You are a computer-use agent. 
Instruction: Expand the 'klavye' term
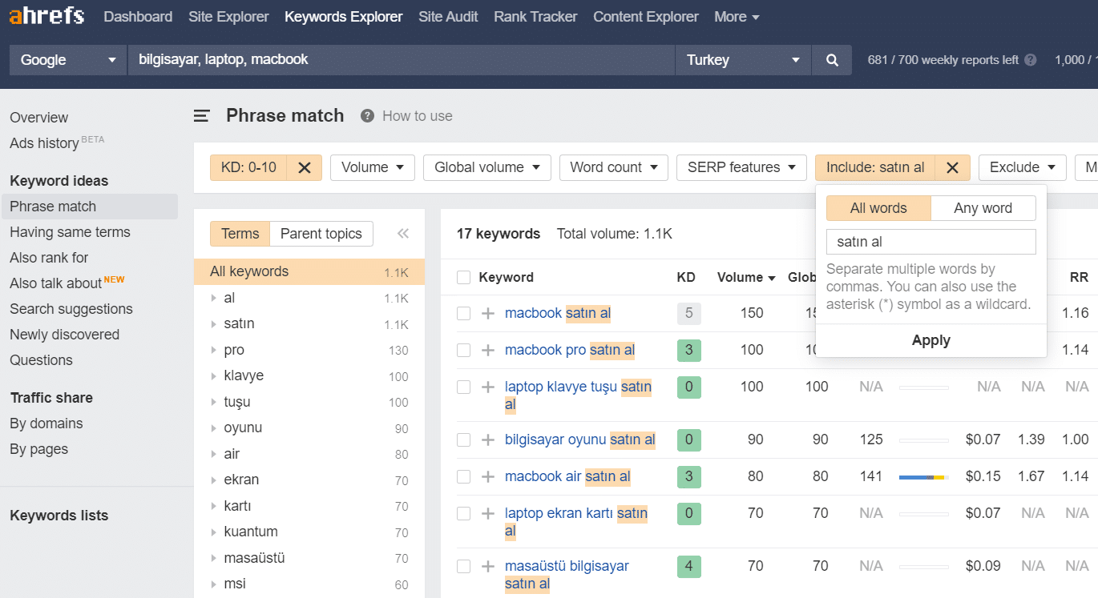(213, 376)
